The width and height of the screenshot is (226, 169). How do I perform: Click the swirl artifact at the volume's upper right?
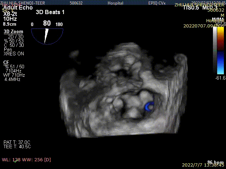pos(179,59)
